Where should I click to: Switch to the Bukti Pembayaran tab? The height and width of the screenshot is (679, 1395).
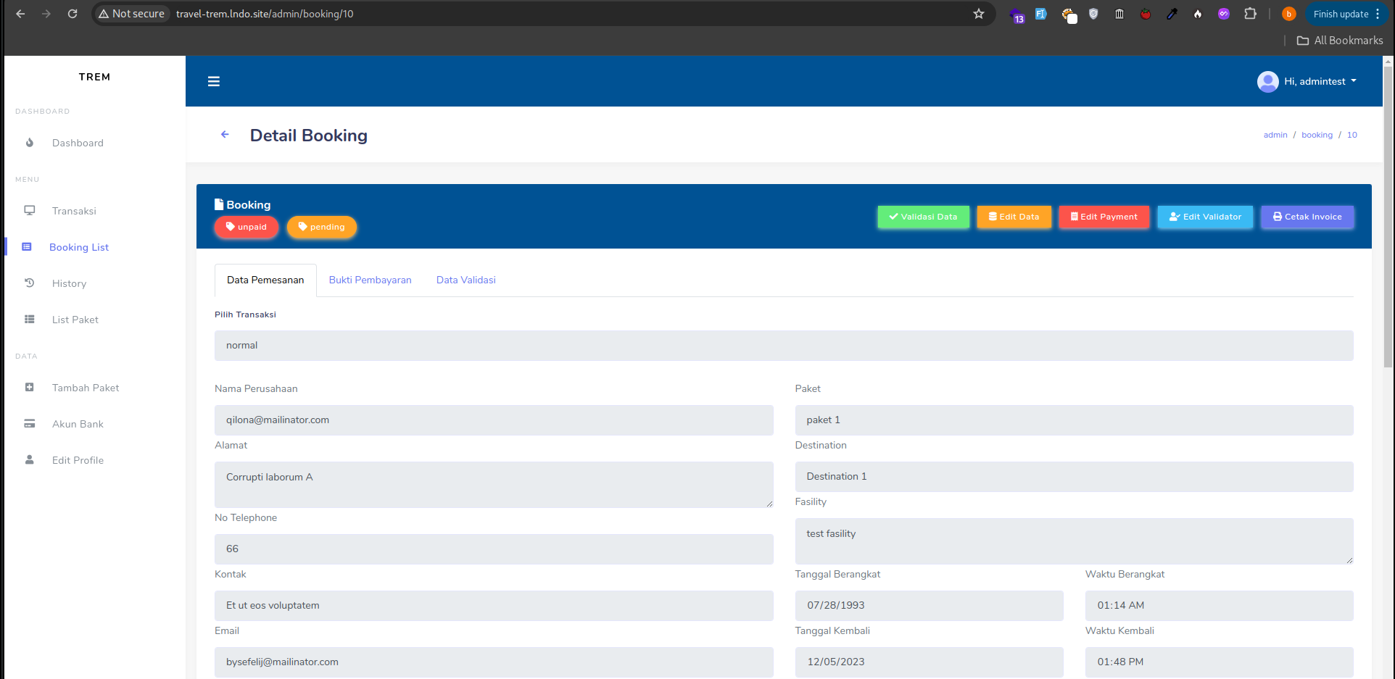[x=370, y=280]
